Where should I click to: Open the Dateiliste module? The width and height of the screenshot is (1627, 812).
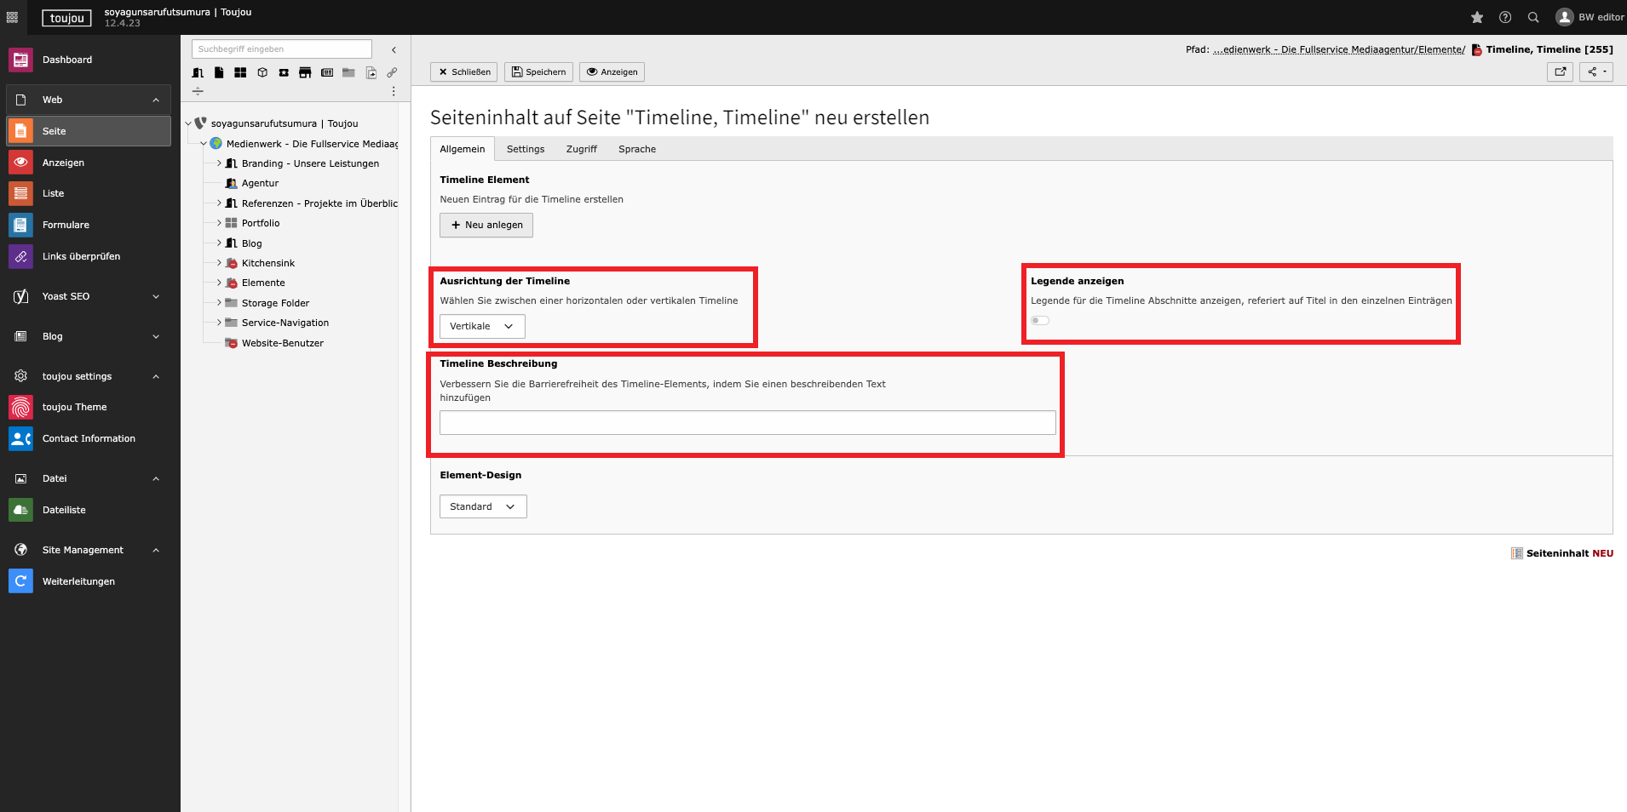(x=64, y=510)
